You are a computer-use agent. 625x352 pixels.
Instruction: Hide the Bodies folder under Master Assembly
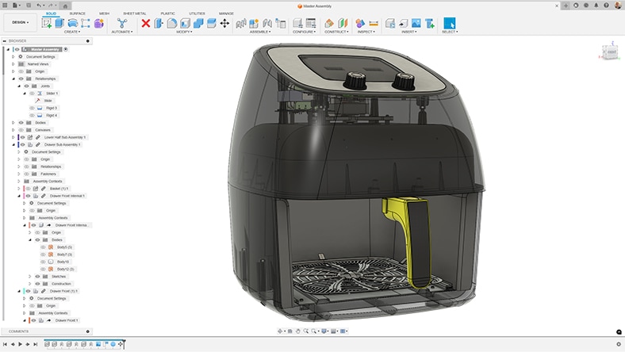click(x=21, y=123)
